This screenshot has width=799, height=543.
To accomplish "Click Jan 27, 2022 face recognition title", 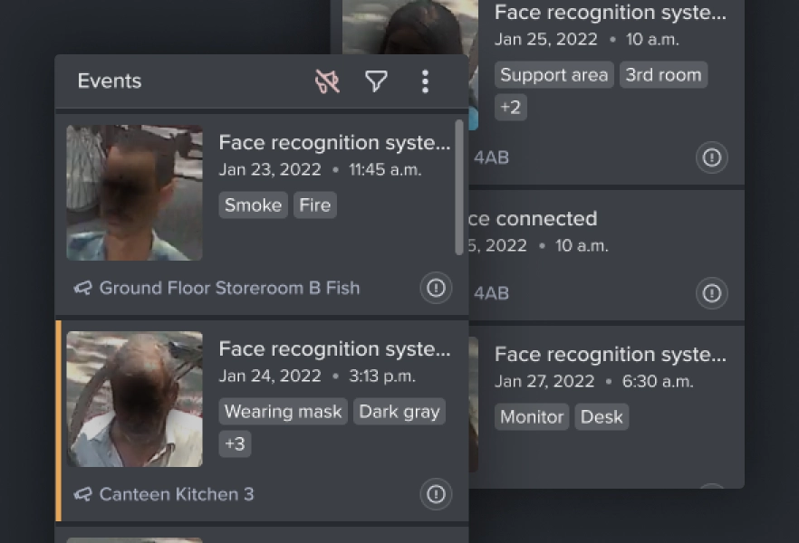I will coord(610,354).
